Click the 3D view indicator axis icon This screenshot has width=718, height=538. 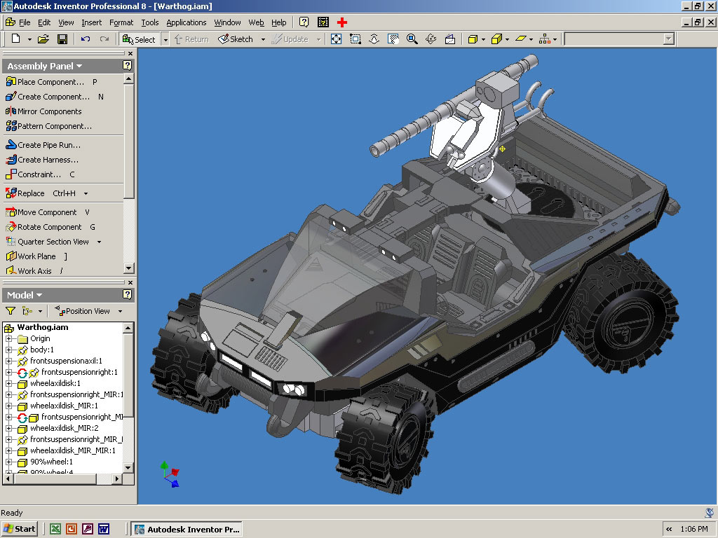[170, 474]
